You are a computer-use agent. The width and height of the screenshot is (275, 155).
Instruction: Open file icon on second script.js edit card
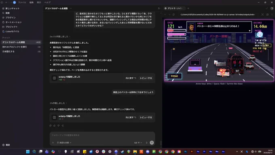54,117
